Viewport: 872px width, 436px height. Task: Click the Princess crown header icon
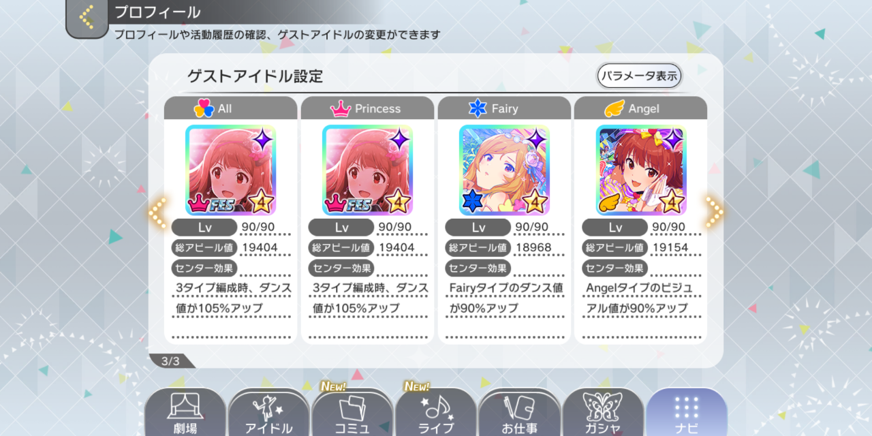pos(341,108)
